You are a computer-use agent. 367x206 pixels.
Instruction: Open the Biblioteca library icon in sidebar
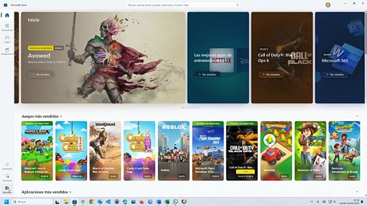pyautogui.click(x=7, y=189)
